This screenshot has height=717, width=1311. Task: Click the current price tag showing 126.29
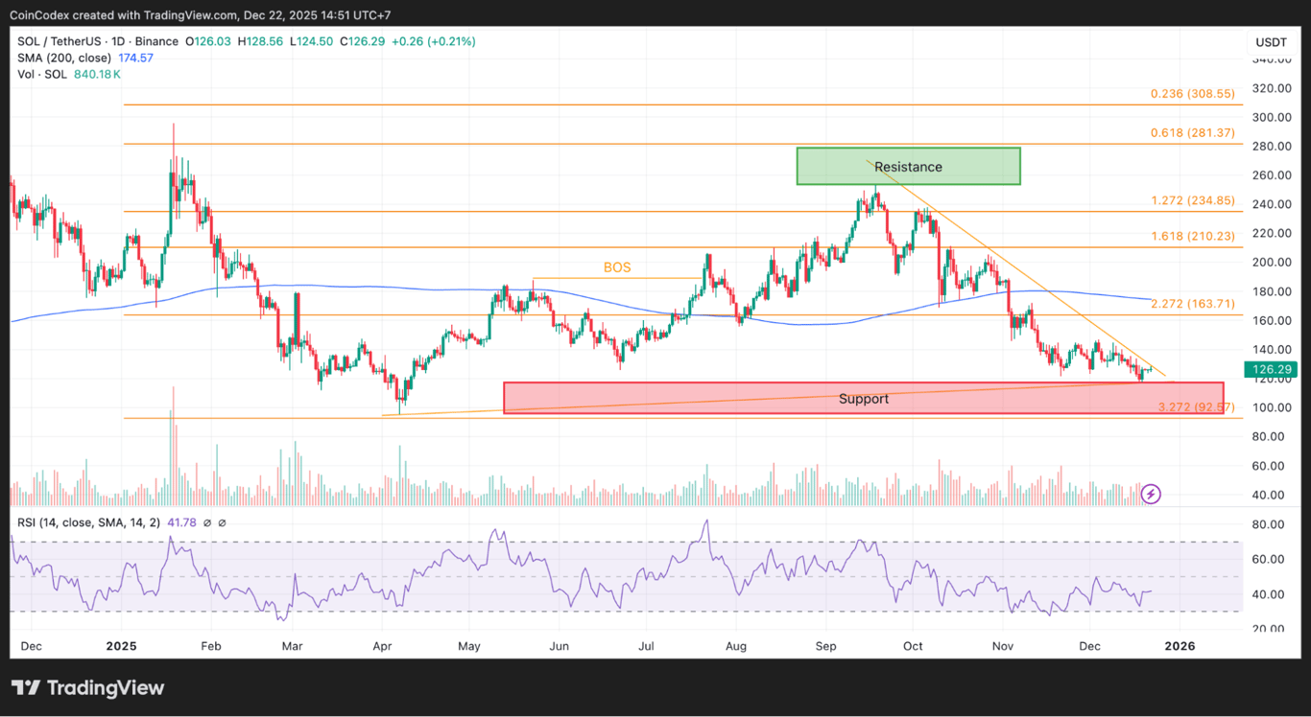[1271, 369]
